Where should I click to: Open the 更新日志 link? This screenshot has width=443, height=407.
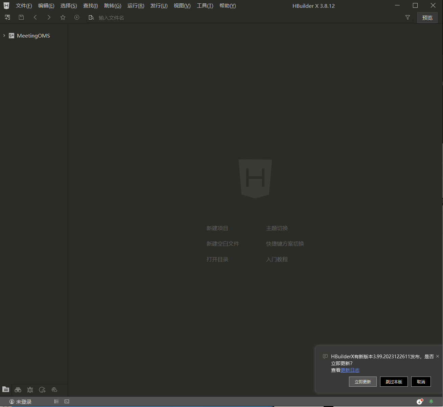coord(350,370)
